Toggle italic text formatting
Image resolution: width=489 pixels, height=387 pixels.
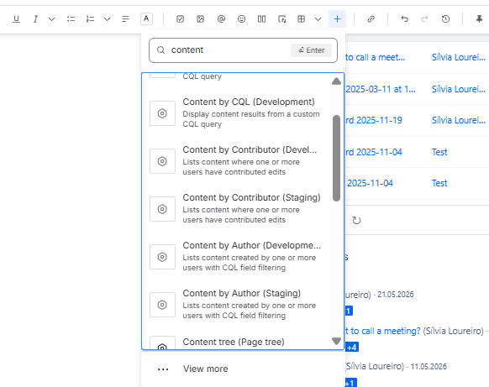point(35,19)
